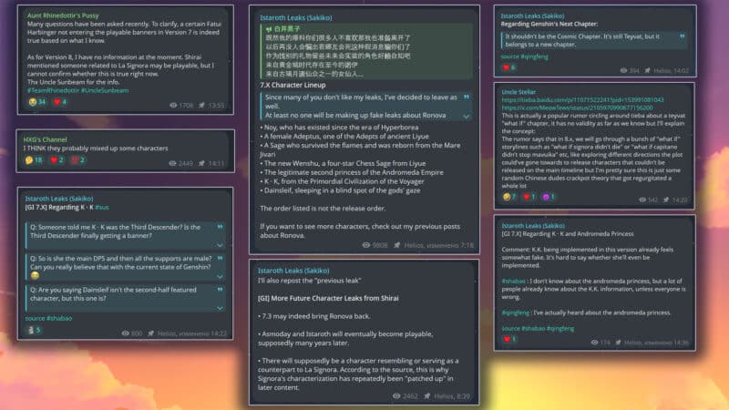Open the Istaroth Leaks (Sakiko) channel name in lineup post

click(295, 17)
